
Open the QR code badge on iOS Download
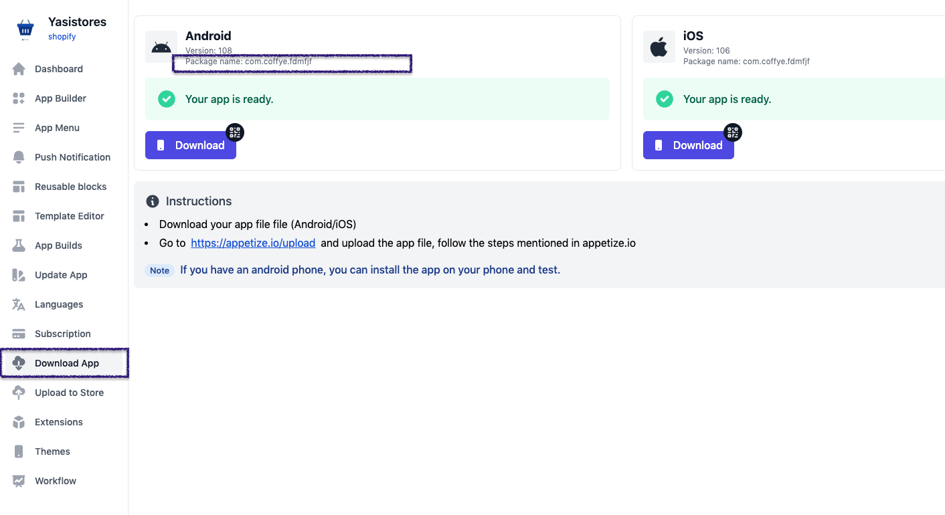point(732,132)
